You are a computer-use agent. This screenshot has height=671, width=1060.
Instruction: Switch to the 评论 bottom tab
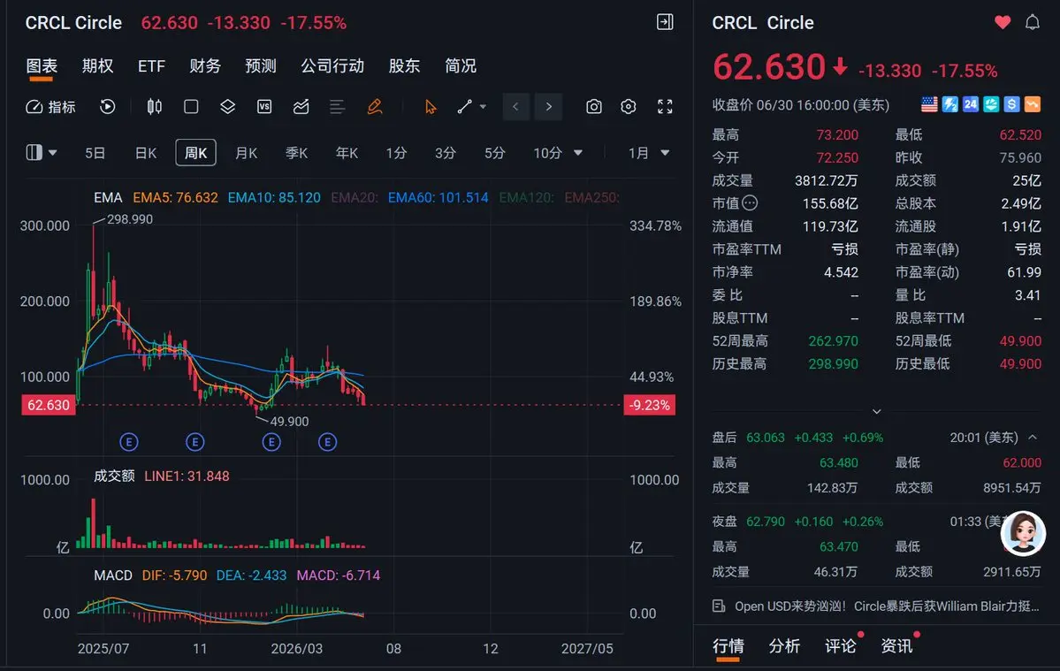pos(840,646)
